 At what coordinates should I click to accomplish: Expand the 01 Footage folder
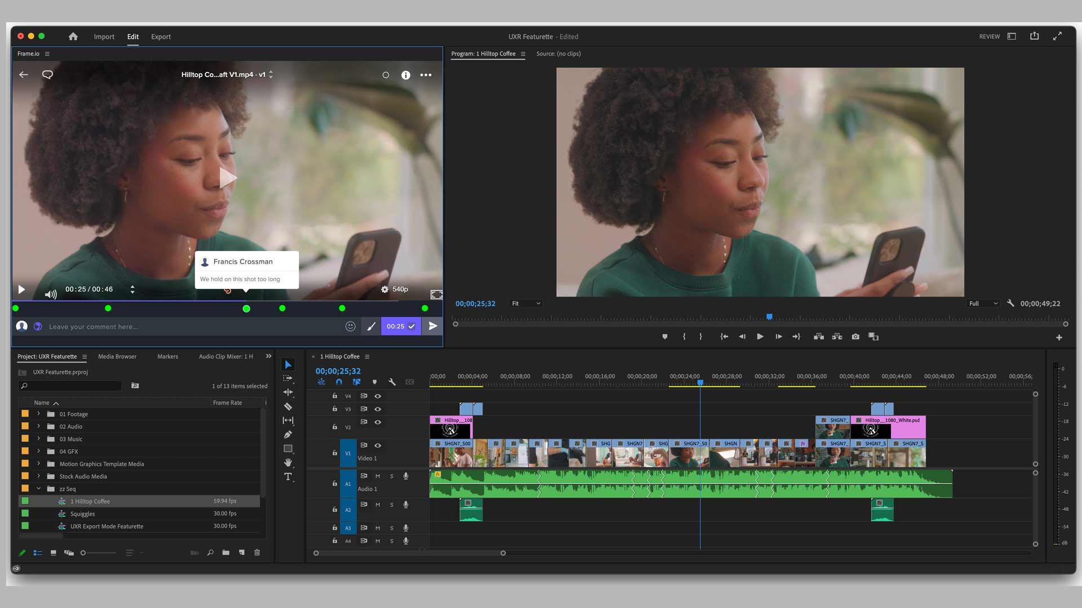(38, 414)
